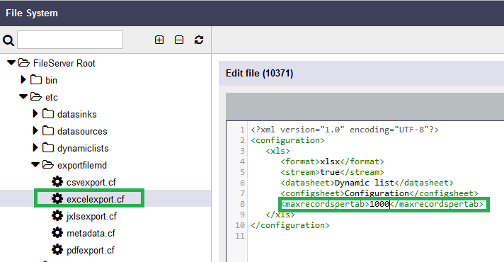Select the FileServer Root label

pos(64,63)
